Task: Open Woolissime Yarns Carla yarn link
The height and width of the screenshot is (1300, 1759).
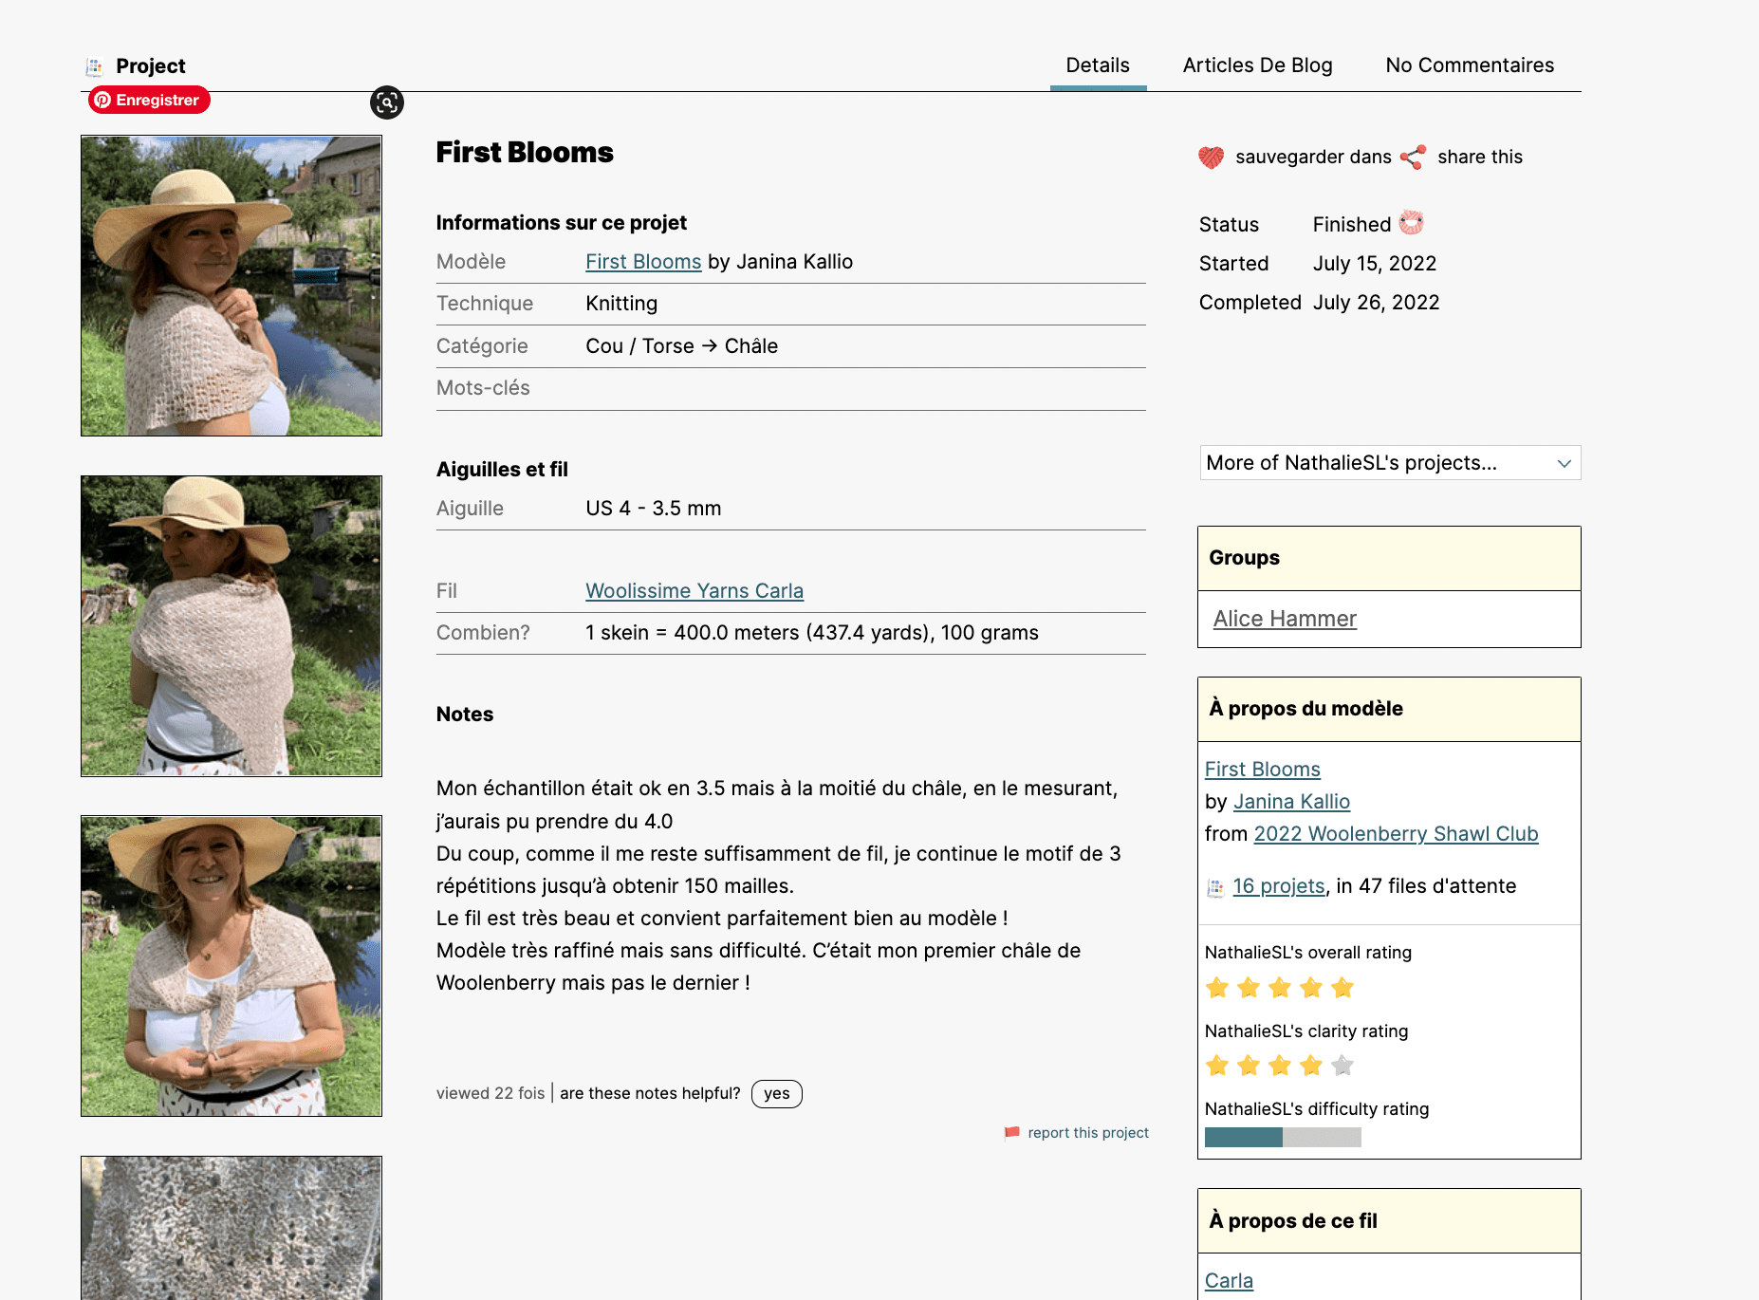Action: click(x=694, y=590)
